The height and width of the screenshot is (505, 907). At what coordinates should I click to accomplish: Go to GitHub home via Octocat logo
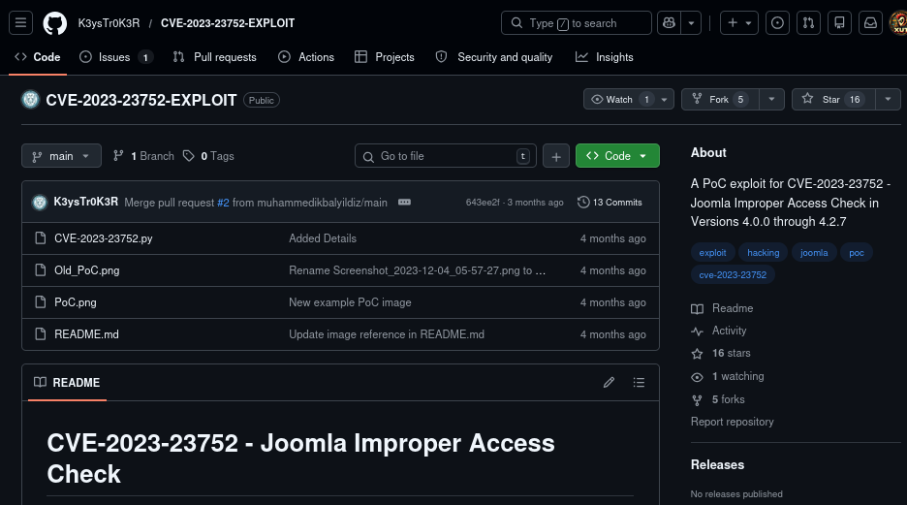tap(55, 23)
